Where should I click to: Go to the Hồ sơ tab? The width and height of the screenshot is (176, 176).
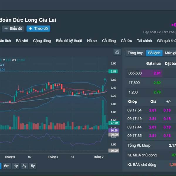92,41
